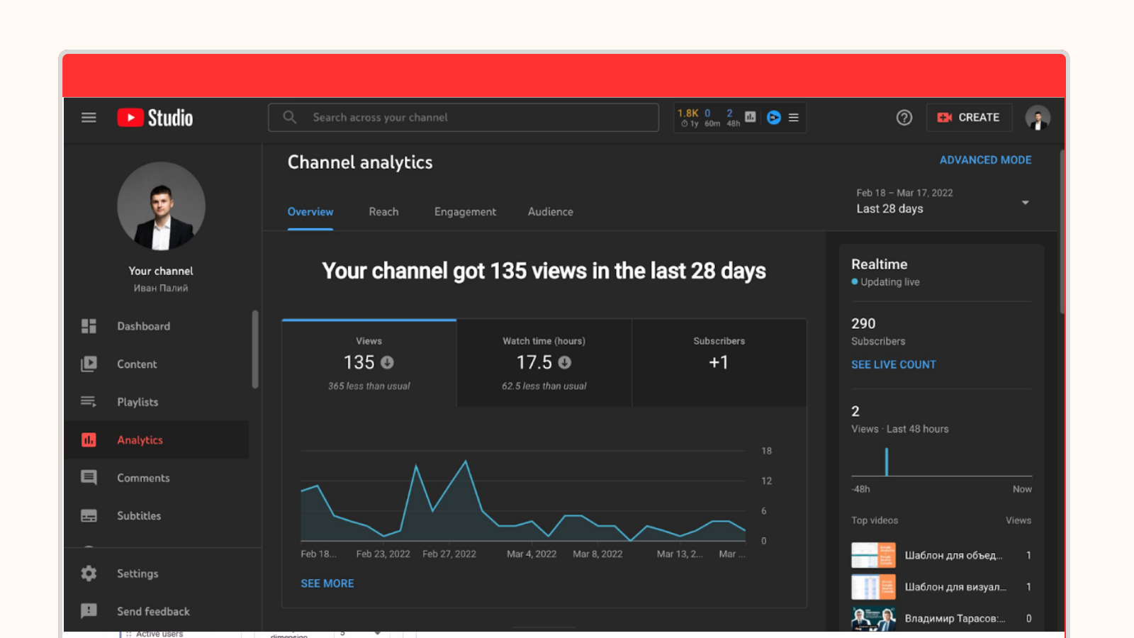
Task: Open the Settings gear icon
Action: tap(89, 573)
